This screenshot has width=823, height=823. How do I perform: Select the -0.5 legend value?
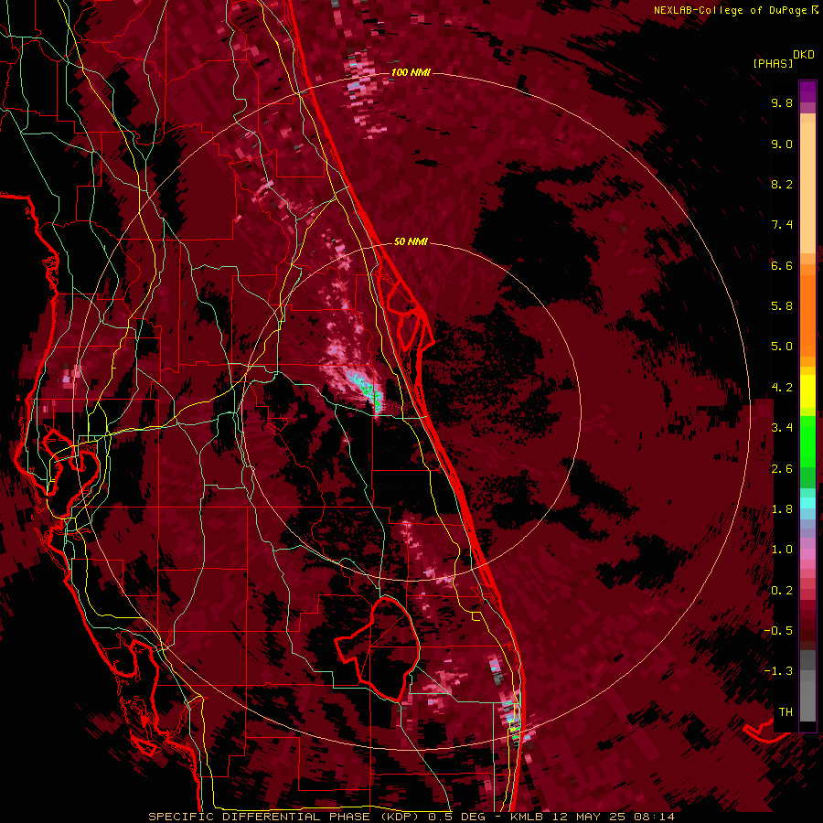[778, 631]
